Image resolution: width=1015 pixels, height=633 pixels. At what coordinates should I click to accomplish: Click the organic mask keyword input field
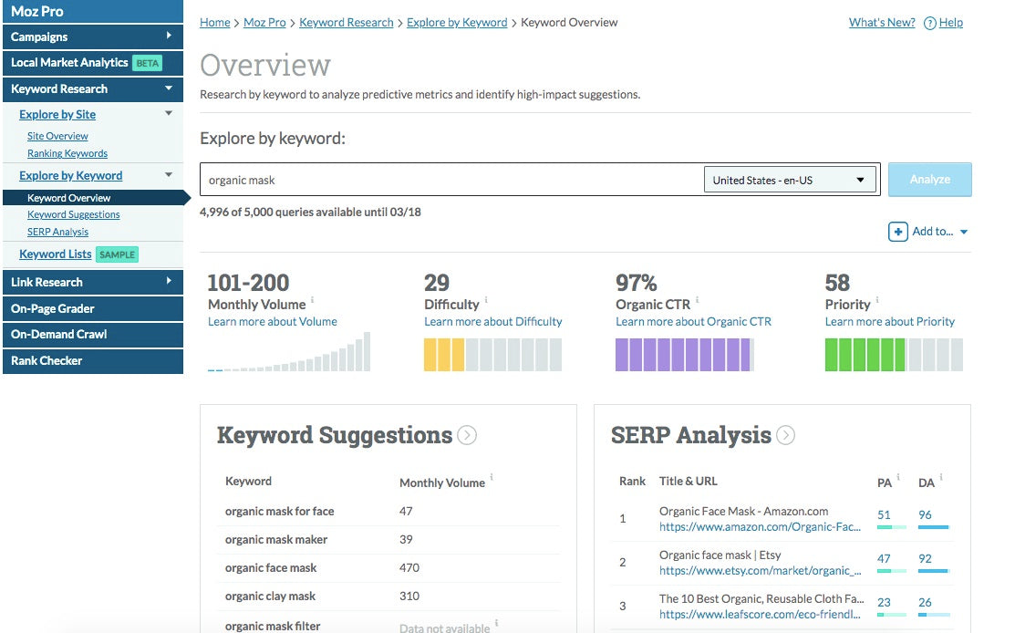pos(451,180)
